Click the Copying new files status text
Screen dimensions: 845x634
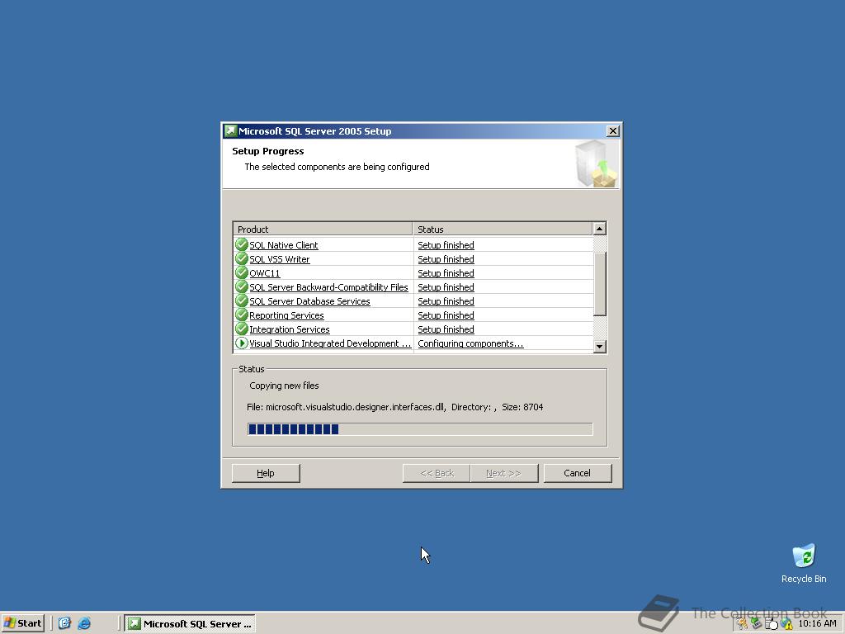coord(284,386)
